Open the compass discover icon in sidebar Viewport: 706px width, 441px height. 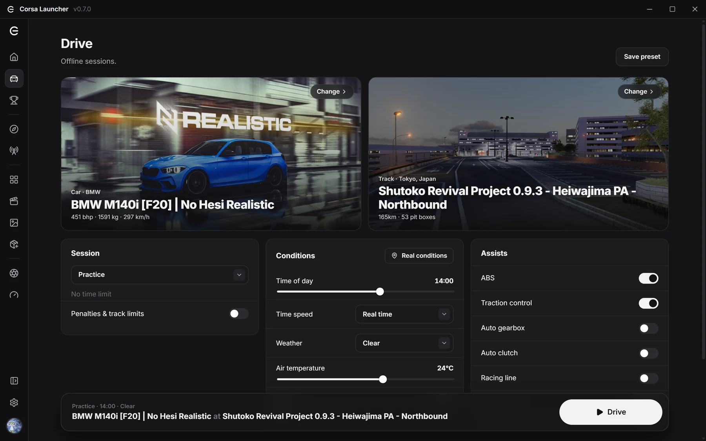(x=14, y=129)
